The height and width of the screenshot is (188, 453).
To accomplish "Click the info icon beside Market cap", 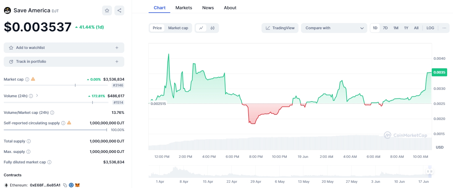I will (27, 79).
